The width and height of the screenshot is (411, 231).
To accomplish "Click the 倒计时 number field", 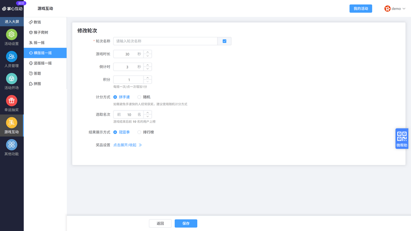I will pos(128,67).
